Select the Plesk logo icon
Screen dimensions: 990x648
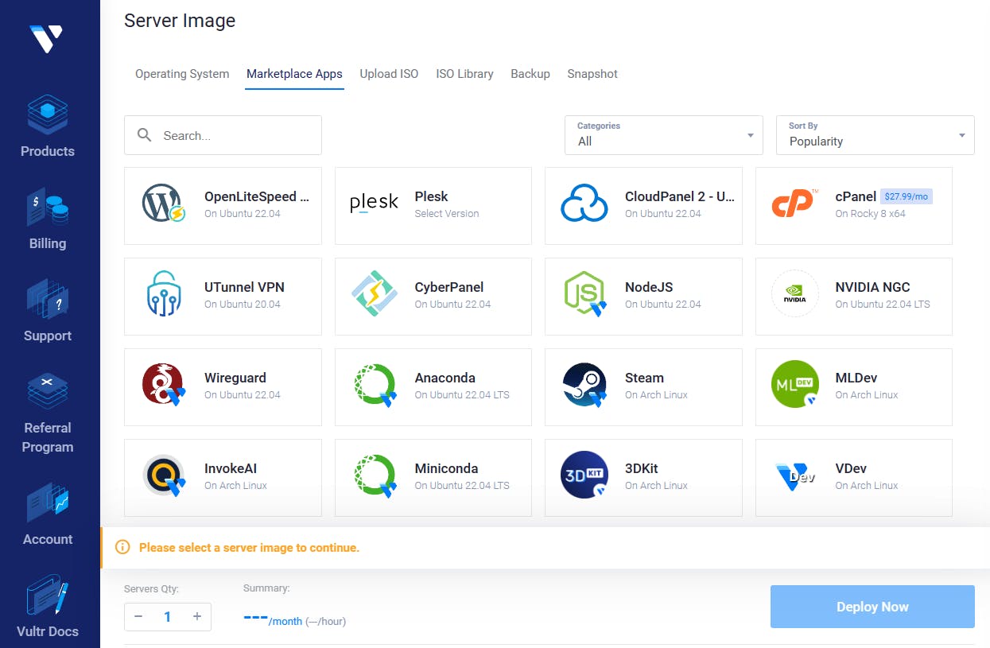(374, 204)
